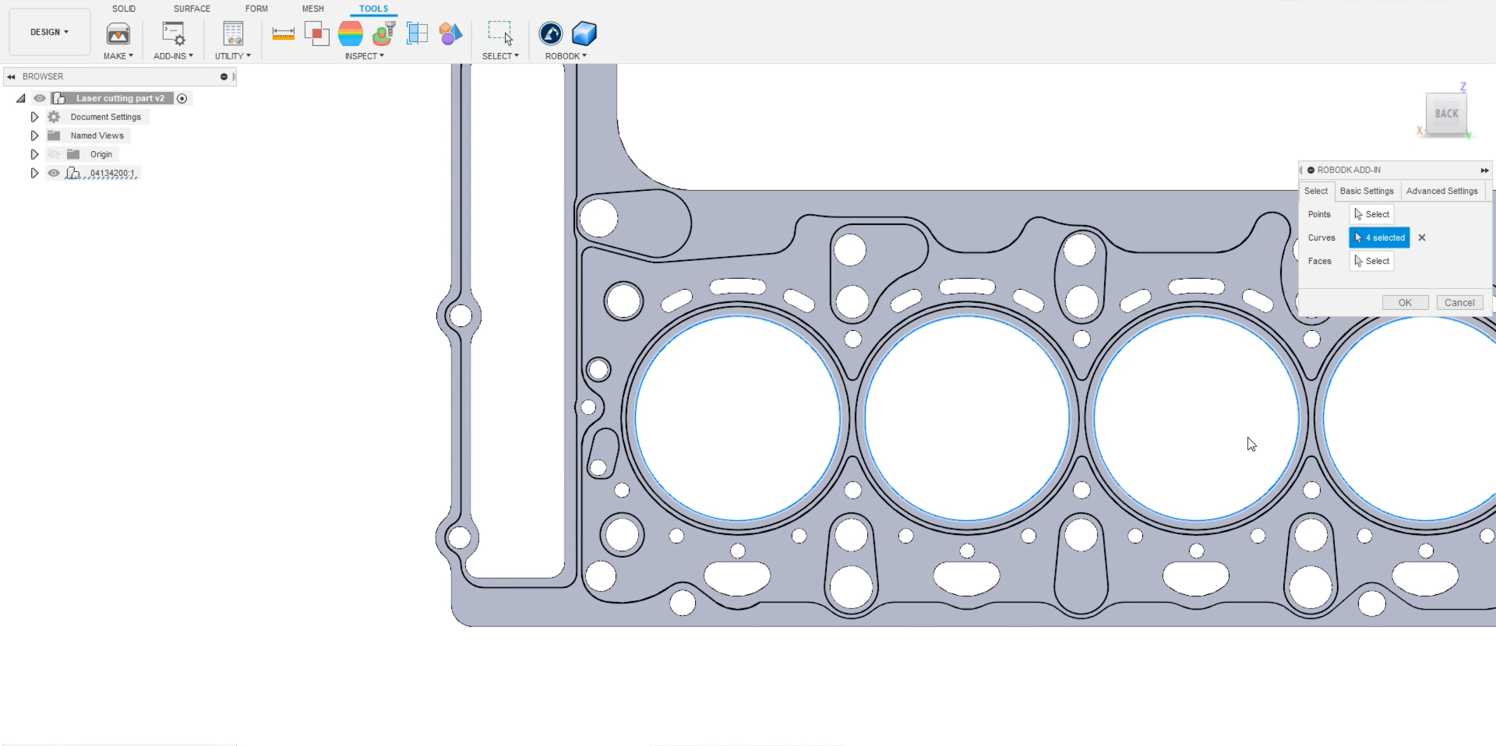Click the 4 selected Curves button

[1379, 238]
